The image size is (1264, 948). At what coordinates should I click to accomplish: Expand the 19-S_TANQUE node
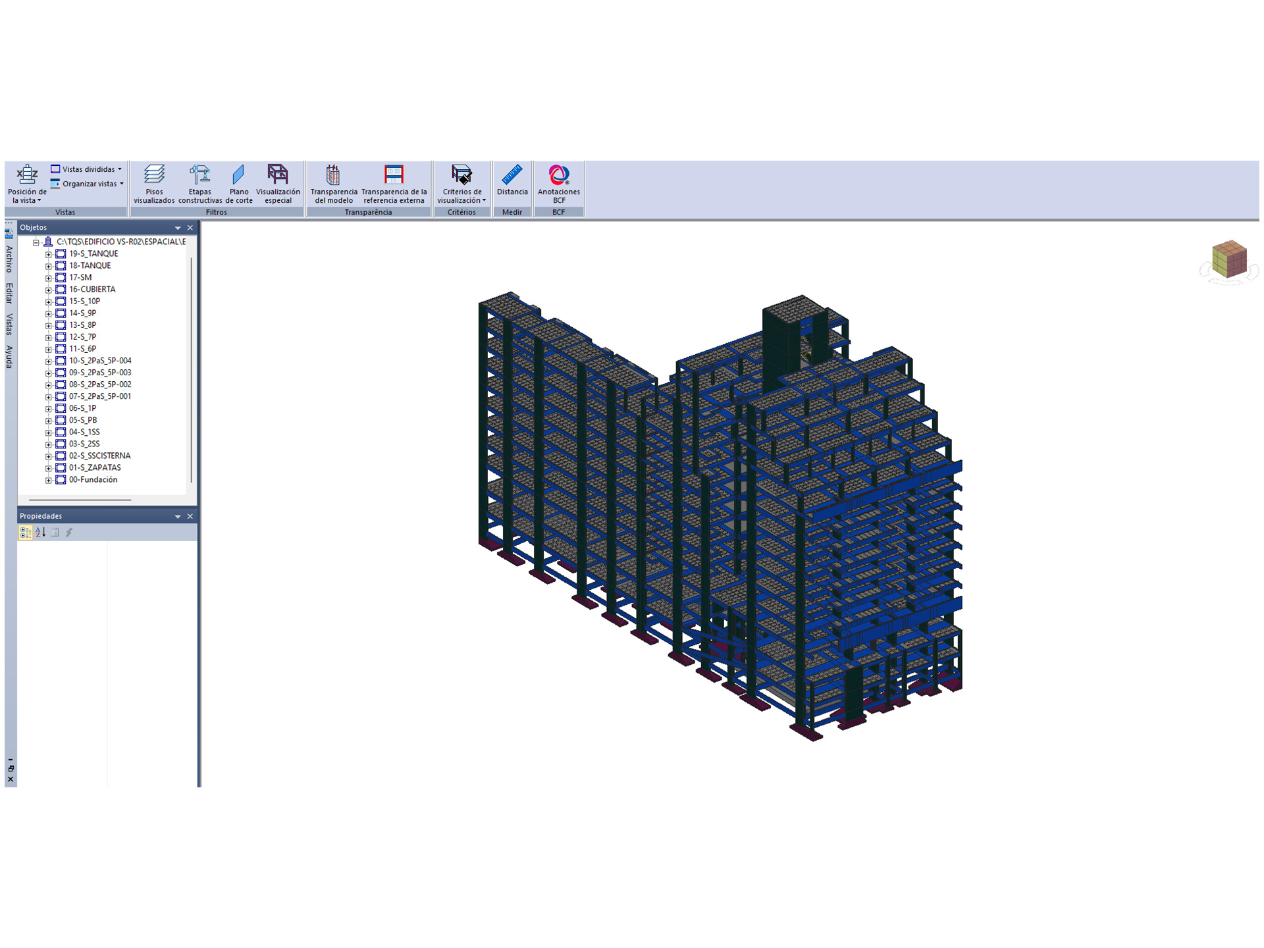coord(48,254)
